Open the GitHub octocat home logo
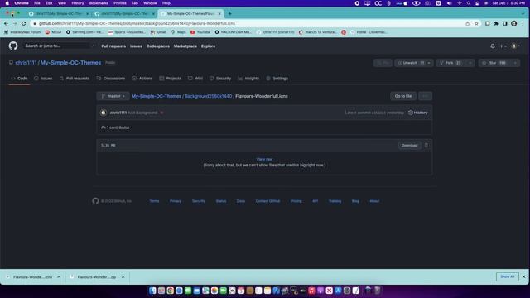 tap(13, 46)
